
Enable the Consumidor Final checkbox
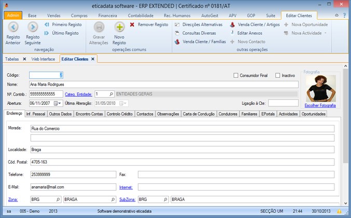coord(236,76)
